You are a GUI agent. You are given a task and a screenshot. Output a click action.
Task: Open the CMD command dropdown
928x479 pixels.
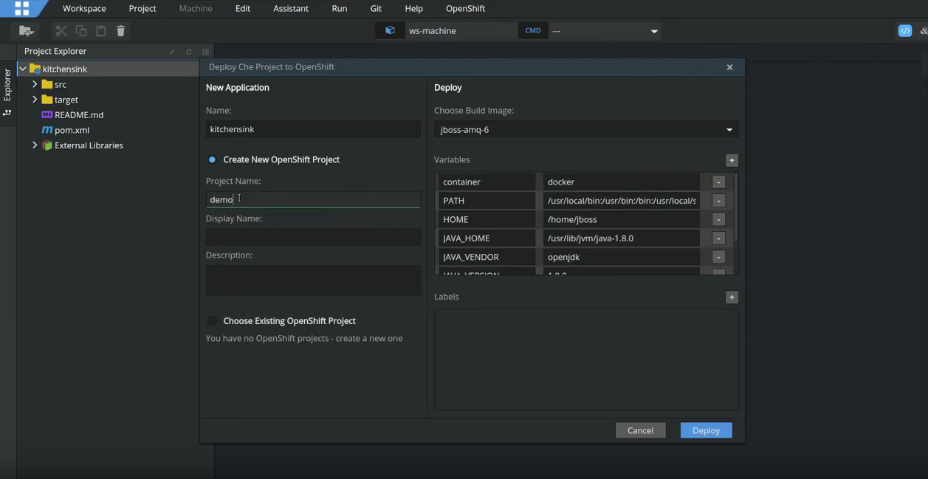605,31
